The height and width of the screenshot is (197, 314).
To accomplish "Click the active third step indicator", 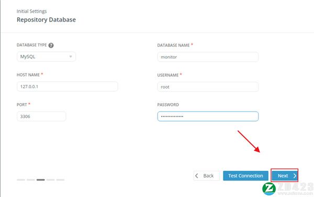I will click(41, 180).
